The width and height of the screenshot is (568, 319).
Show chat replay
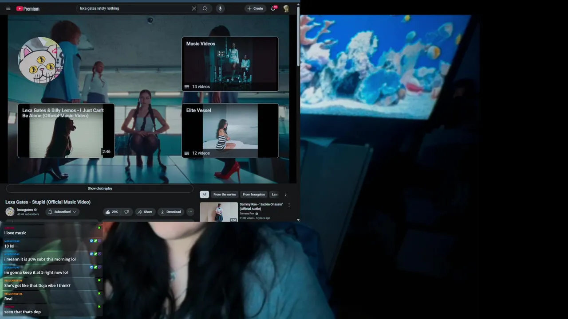tap(100, 188)
